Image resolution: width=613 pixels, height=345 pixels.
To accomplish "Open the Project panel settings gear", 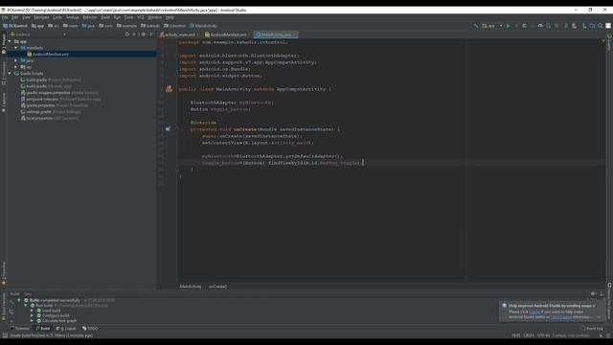I will 144,34.
